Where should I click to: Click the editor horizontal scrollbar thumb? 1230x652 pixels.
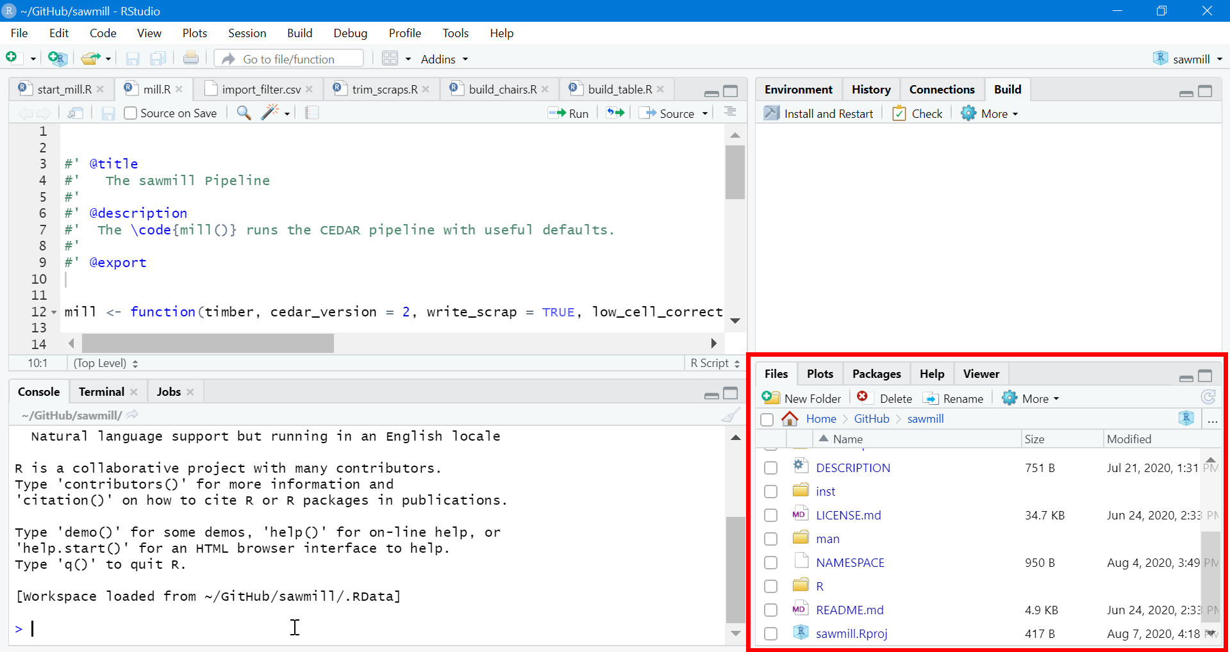208,343
